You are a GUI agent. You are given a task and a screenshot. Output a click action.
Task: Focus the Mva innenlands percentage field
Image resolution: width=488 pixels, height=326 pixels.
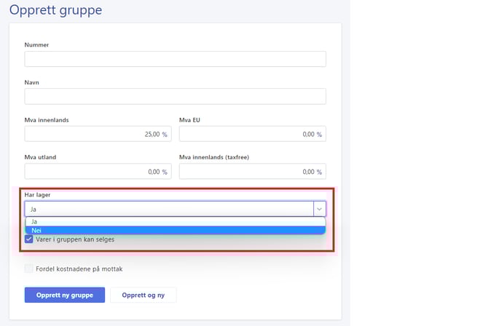[98, 134]
